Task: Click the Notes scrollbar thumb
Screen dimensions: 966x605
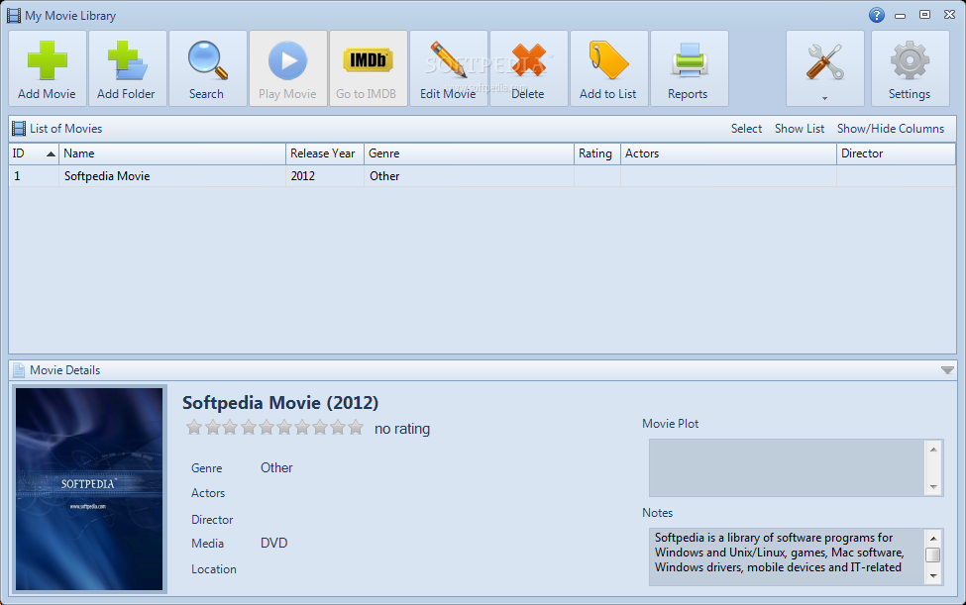Action: click(x=933, y=555)
